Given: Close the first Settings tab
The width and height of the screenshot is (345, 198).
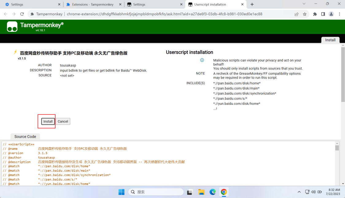Looking at the screenshot, I should (x=59, y=4).
